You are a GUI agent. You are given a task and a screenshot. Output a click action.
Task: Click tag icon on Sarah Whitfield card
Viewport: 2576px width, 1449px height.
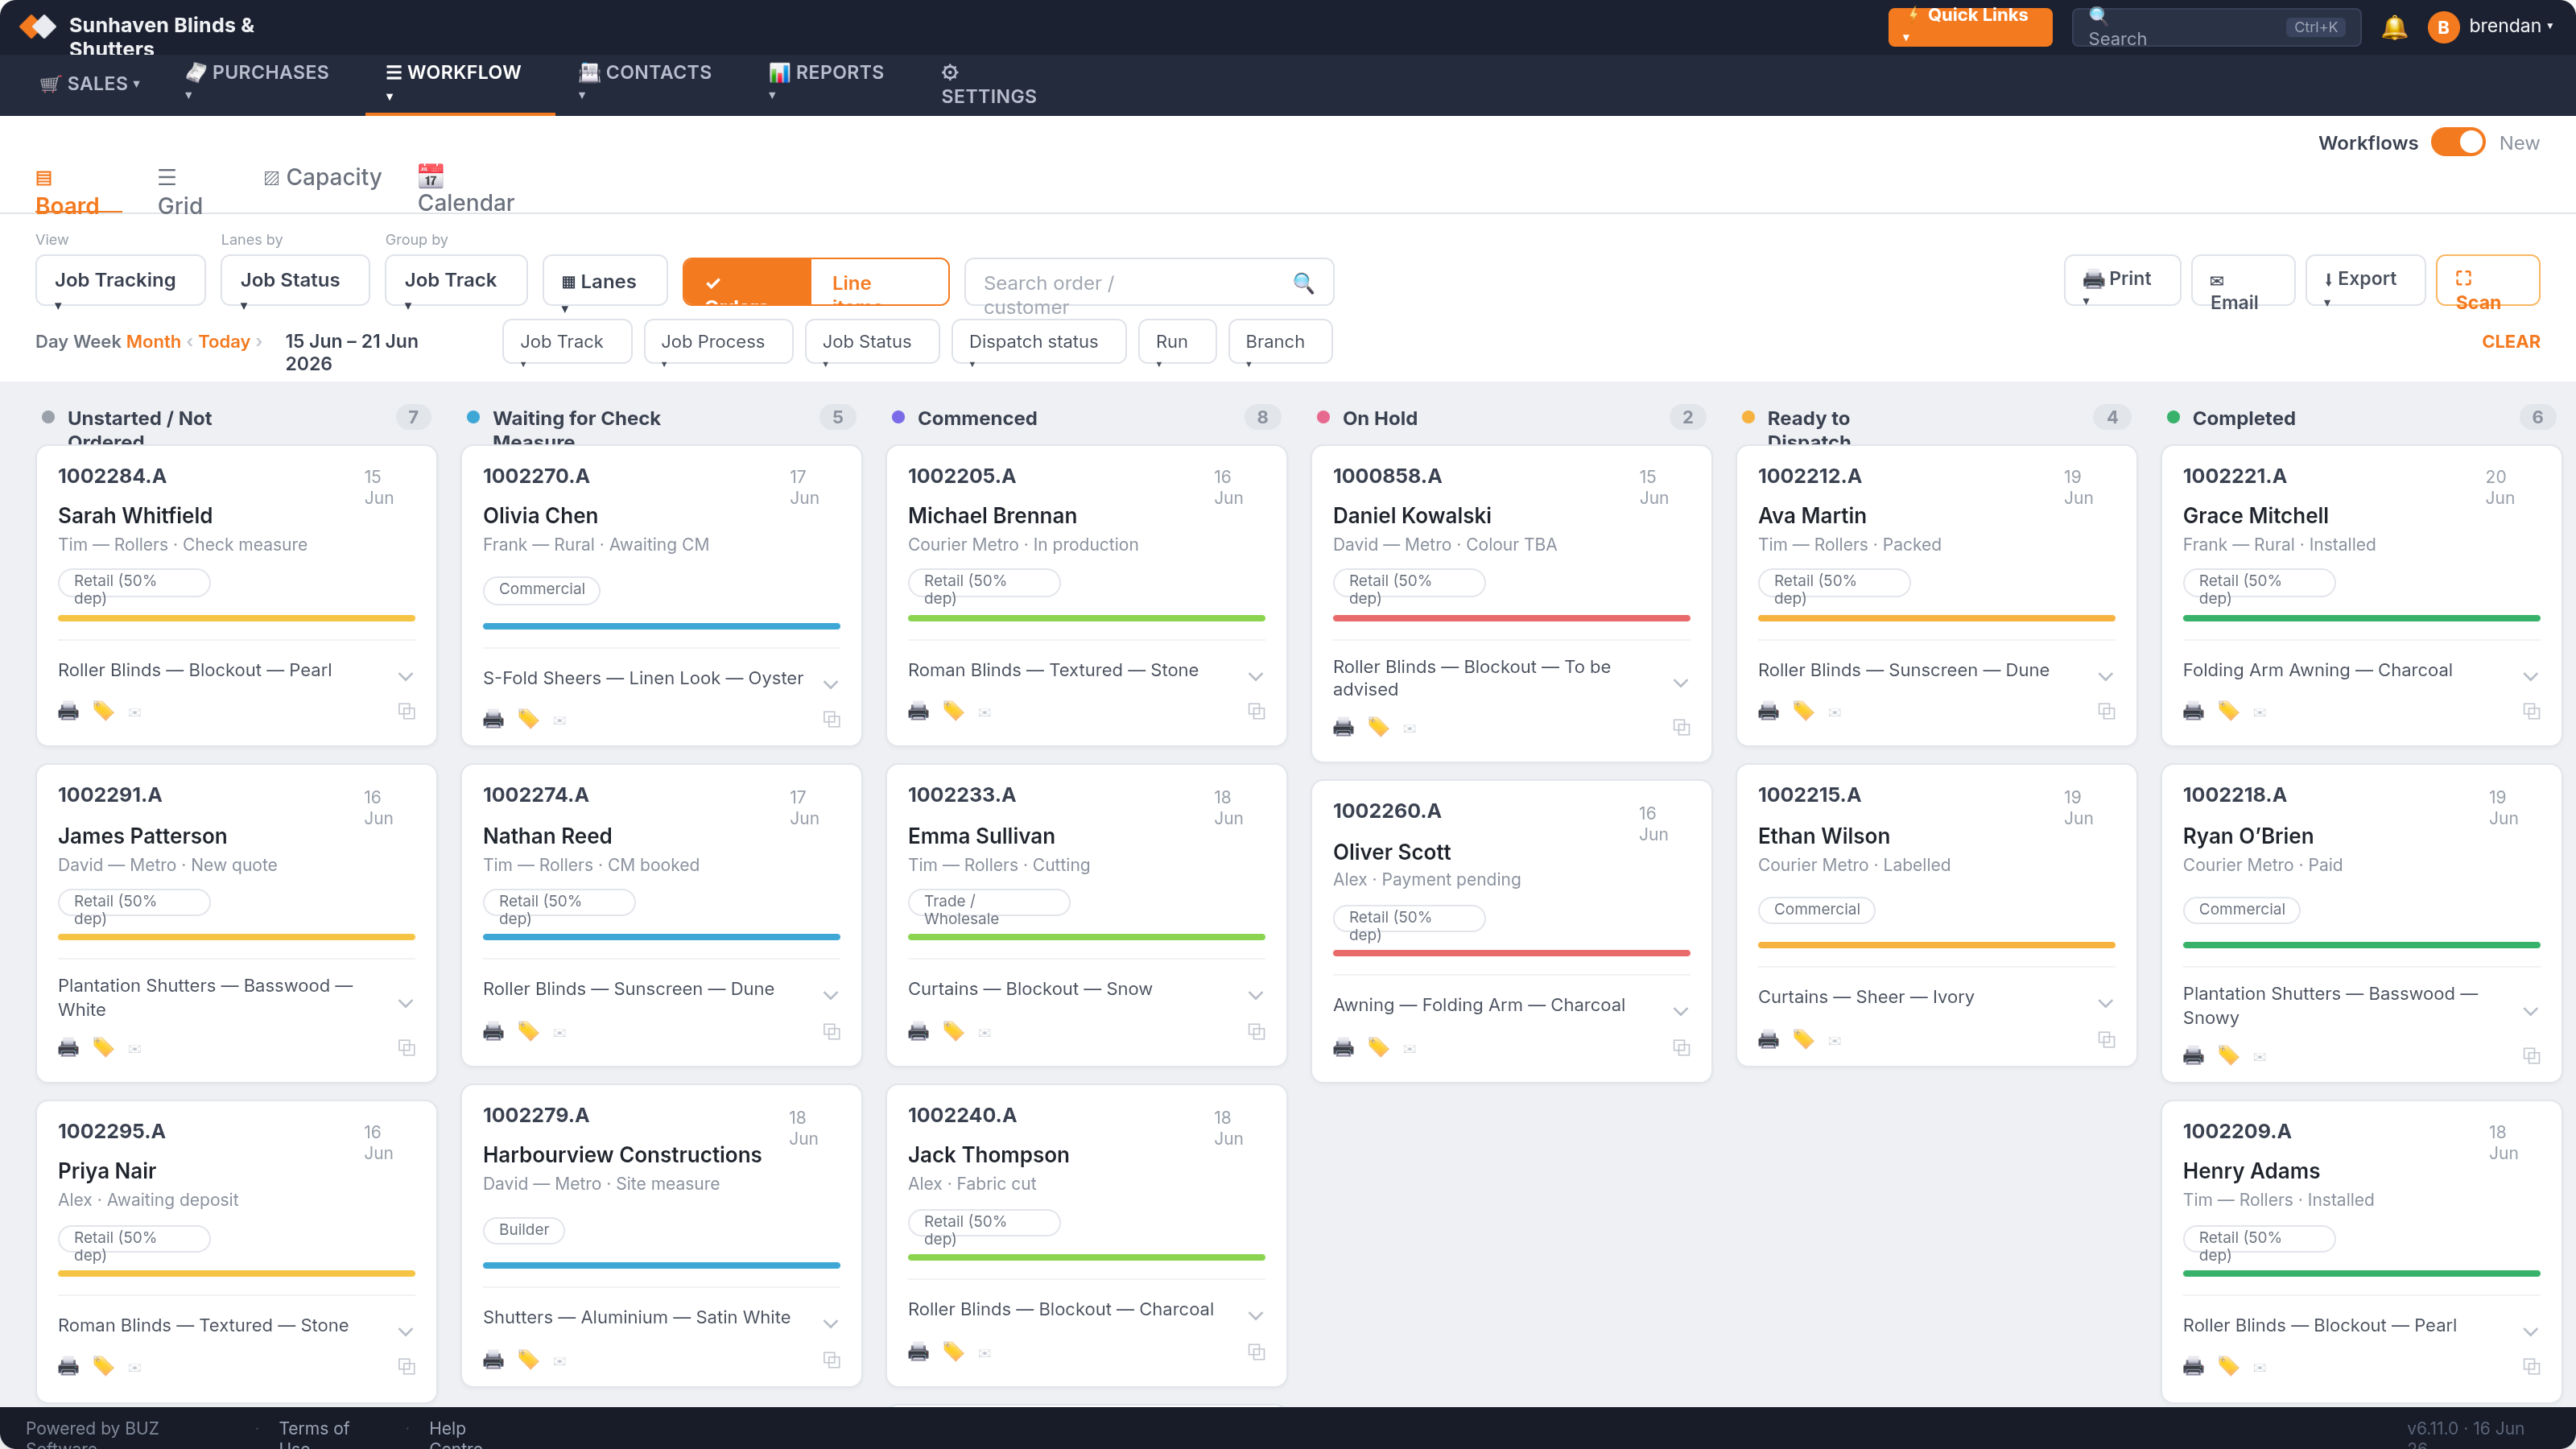103,711
